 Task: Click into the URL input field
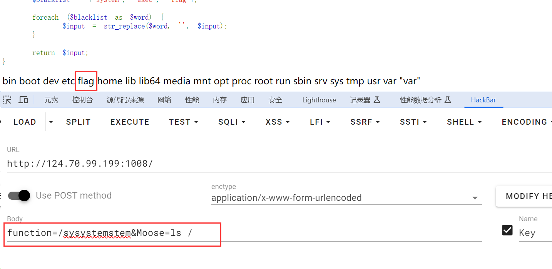click(269, 164)
